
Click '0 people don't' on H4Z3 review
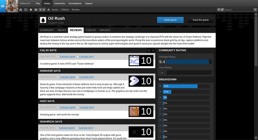pos(87,107)
